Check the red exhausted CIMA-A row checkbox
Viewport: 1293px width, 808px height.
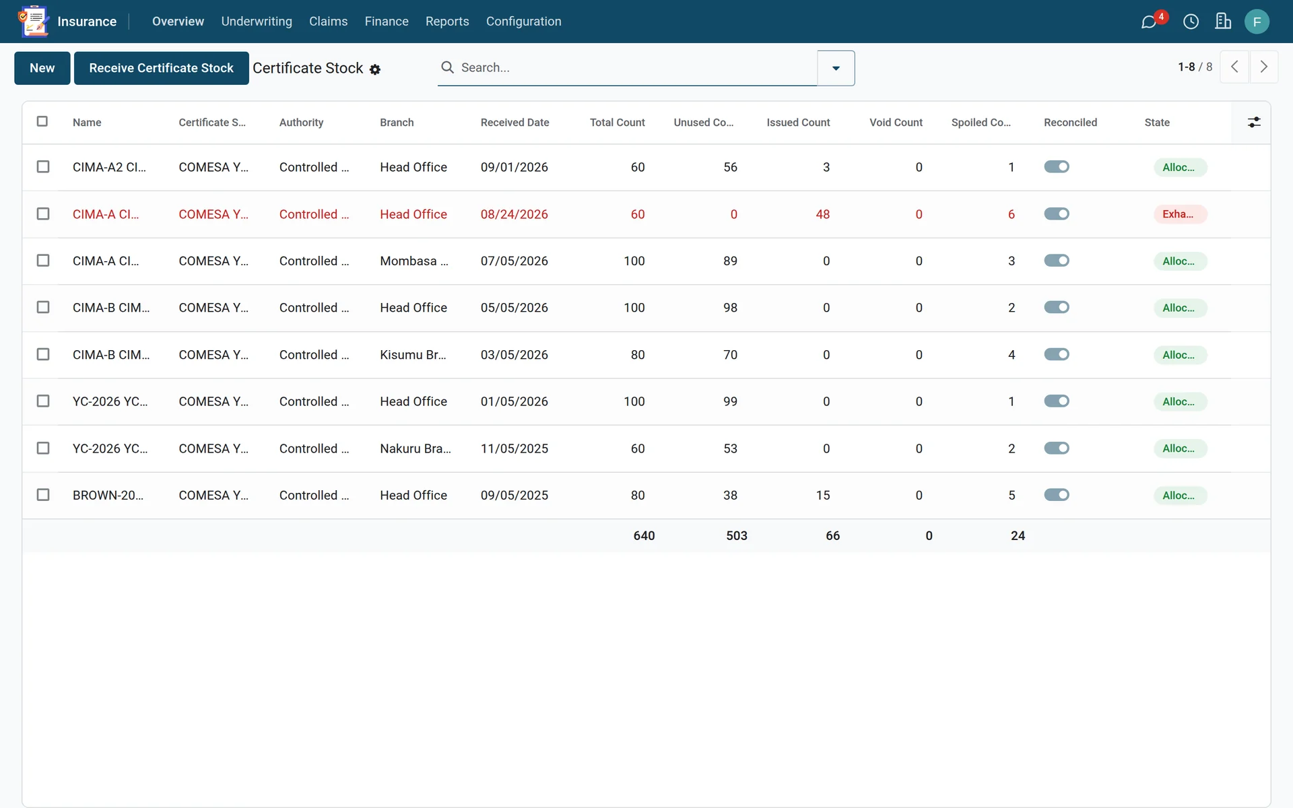(x=43, y=213)
